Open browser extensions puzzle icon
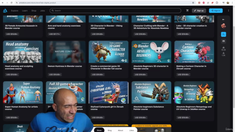 (217, 3)
